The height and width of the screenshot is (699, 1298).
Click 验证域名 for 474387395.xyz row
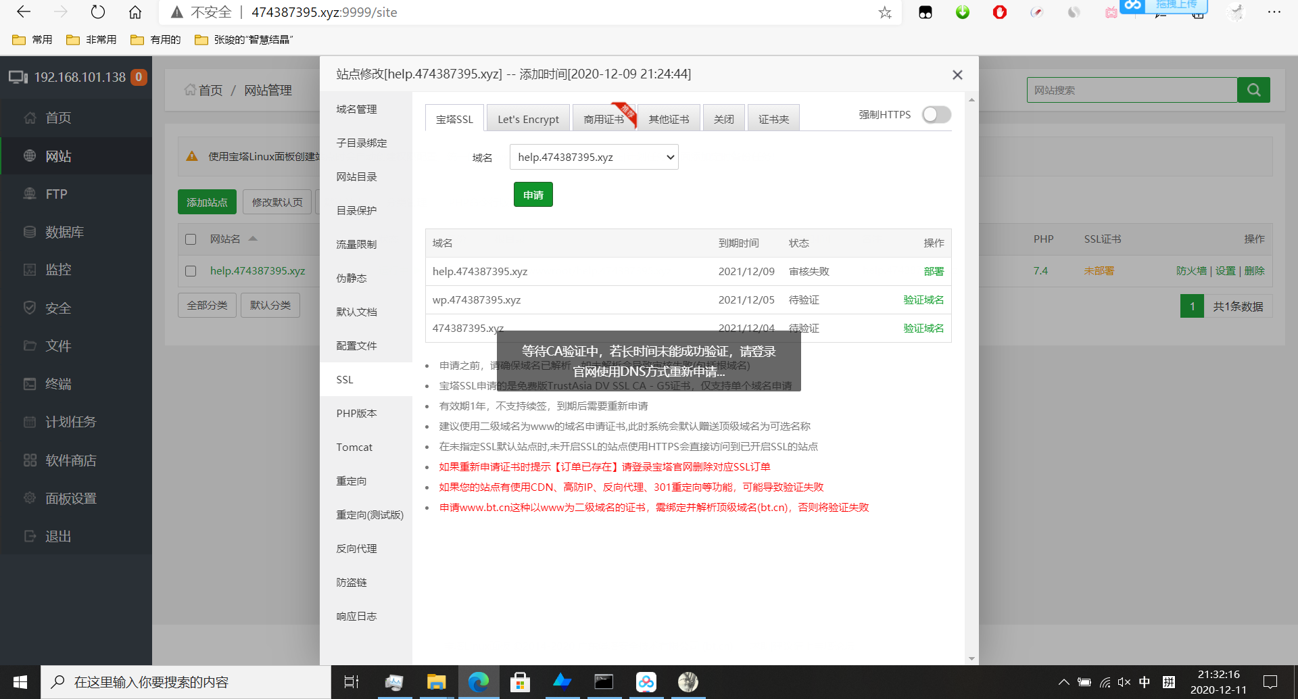pyautogui.click(x=923, y=328)
